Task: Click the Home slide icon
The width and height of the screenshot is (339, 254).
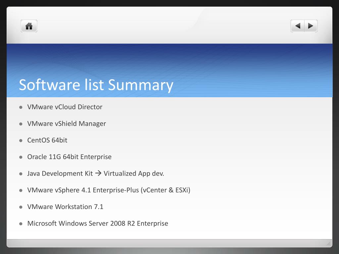Action: point(29,26)
